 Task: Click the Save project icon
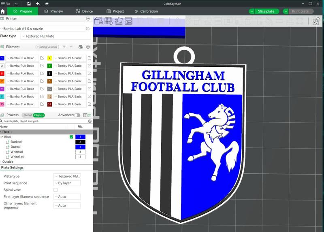(29, 4)
